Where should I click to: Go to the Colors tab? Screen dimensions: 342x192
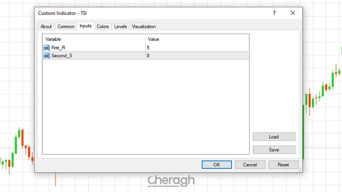(103, 26)
